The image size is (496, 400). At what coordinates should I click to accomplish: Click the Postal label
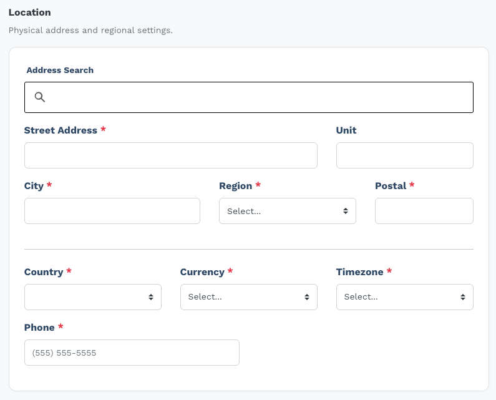point(391,186)
